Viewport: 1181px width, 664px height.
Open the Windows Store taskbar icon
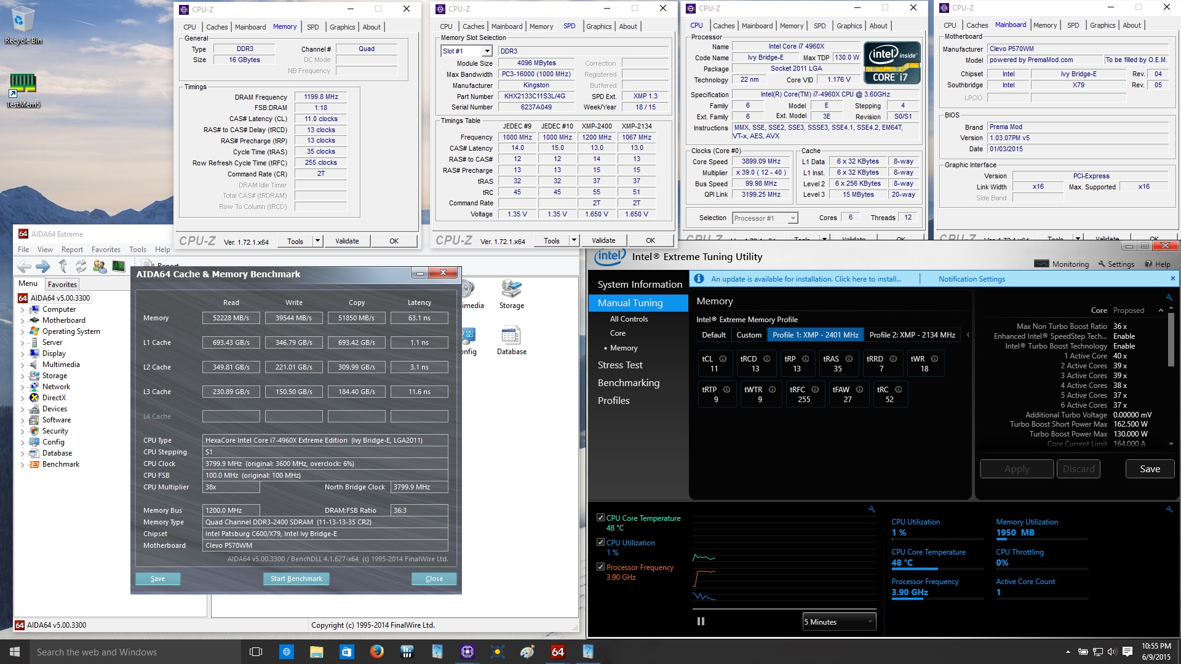point(346,652)
